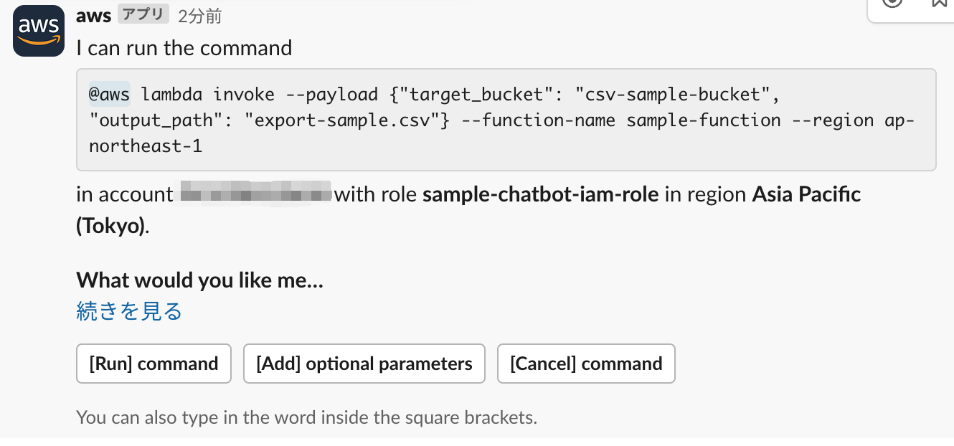Click the sample-chatbot-iam-role bold text
954x446 pixels.
coord(541,194)
